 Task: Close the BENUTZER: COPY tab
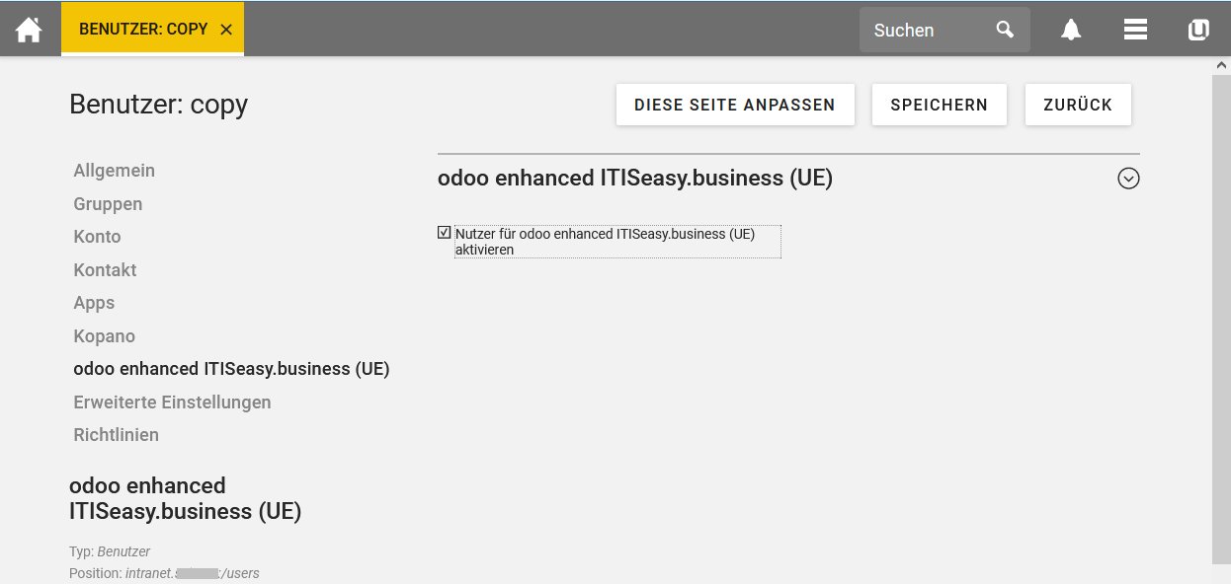pos(226,30)
